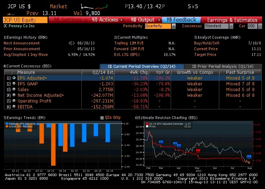Image resolution: width=265 pixels, height=189 pixels.
Task: Open the Consensus Standard dropdown
Action: point(219,26)
